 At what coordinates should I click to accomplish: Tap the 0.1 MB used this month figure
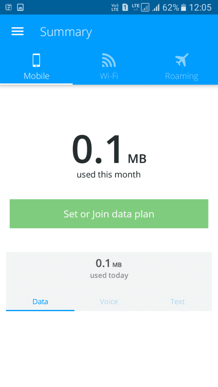(x=109, y=155)
